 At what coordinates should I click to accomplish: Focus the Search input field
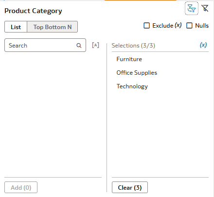click(x=45, y=45)
